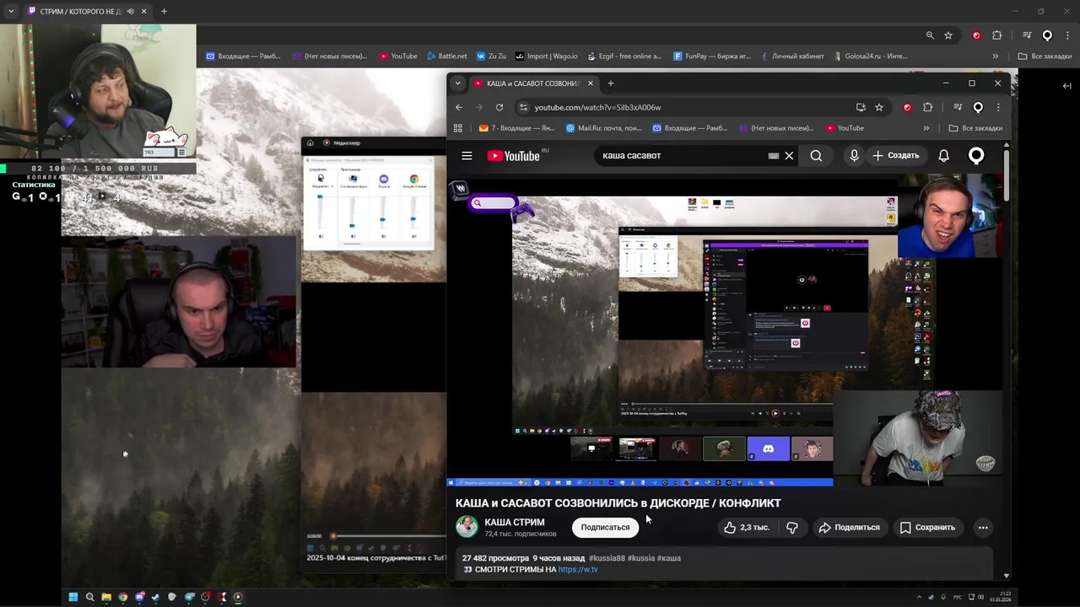Seek in the background stream's video progress bar
The width and height of the screenshot is (1080, 607).
click(388, 536)
